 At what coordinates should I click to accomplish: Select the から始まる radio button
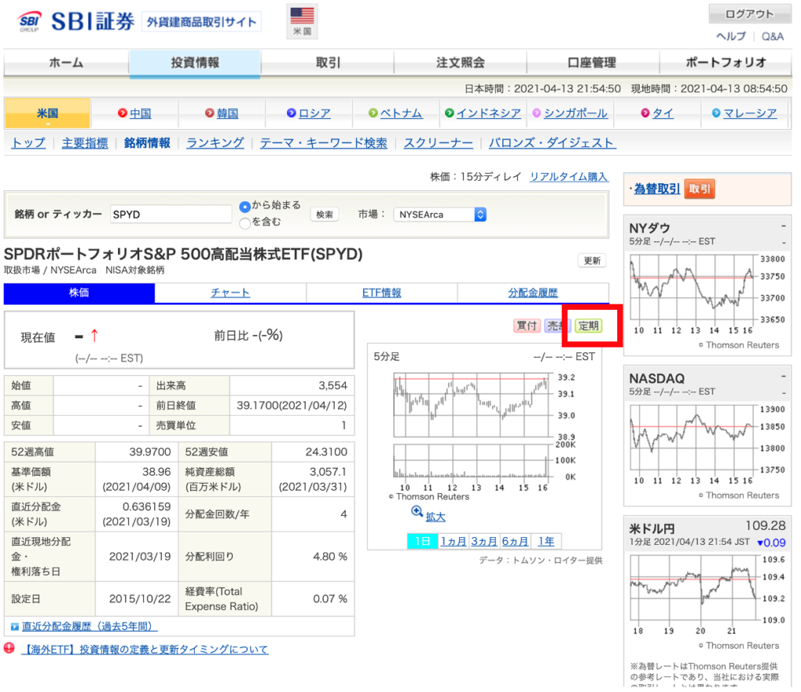[245, 207]
